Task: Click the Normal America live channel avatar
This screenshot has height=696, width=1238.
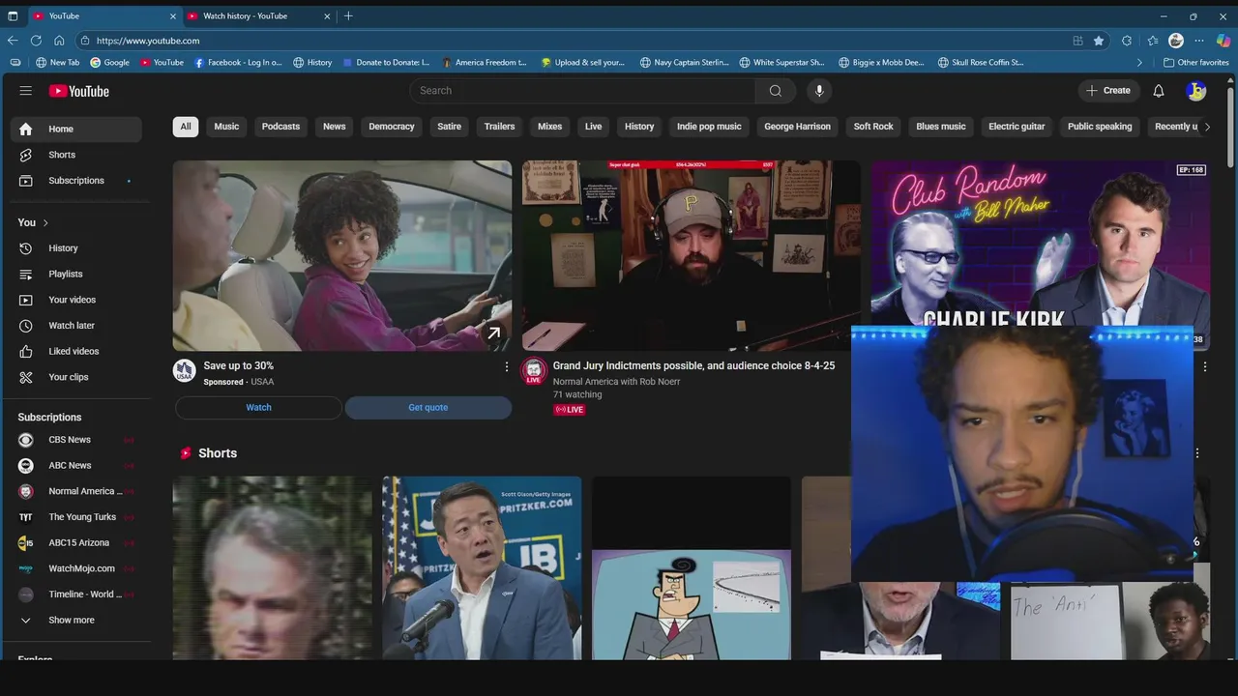Action: [534, 370]
